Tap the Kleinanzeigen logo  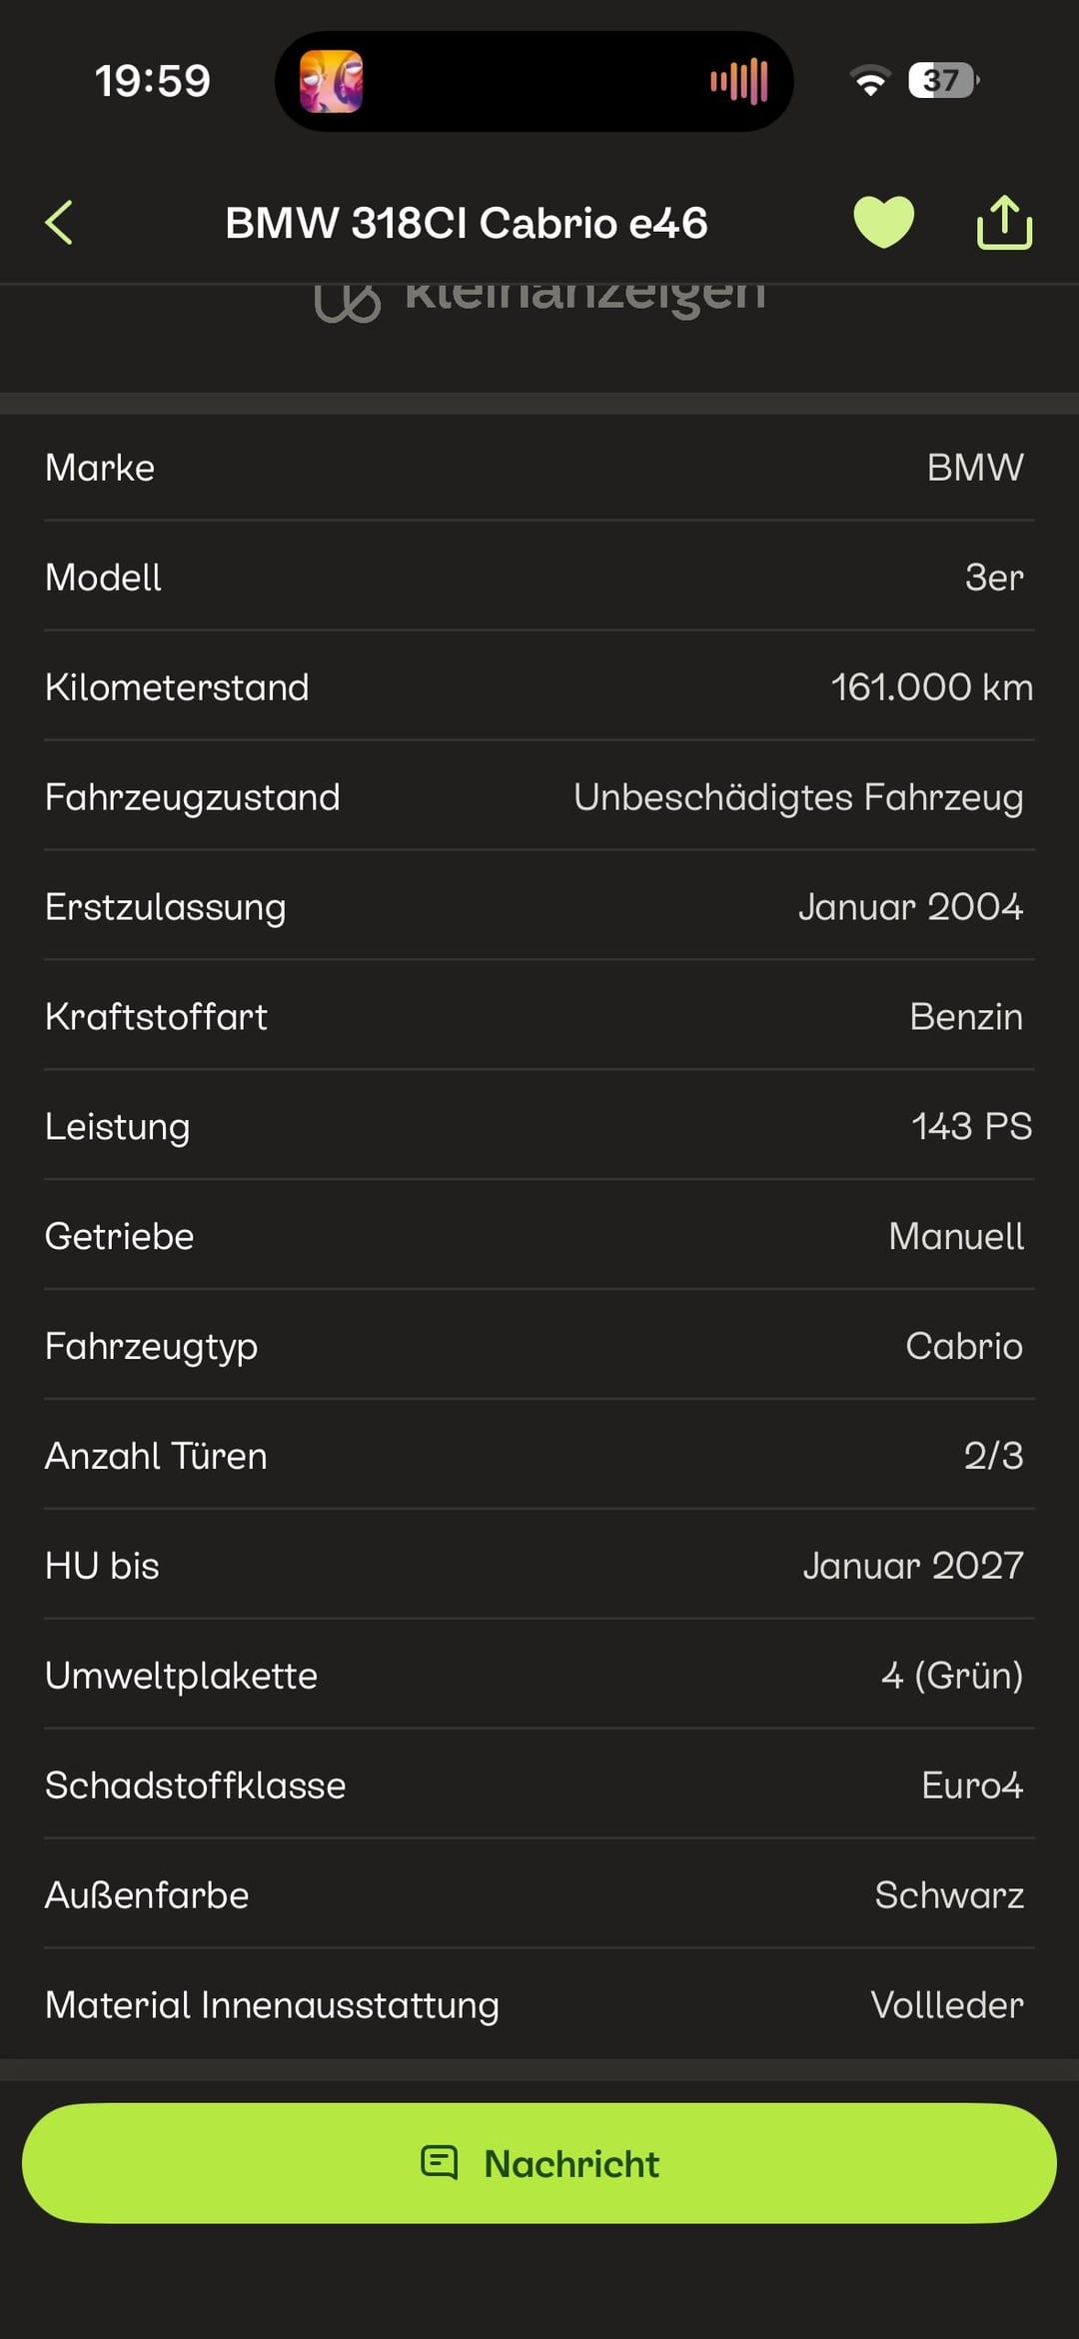click(539, 298)
